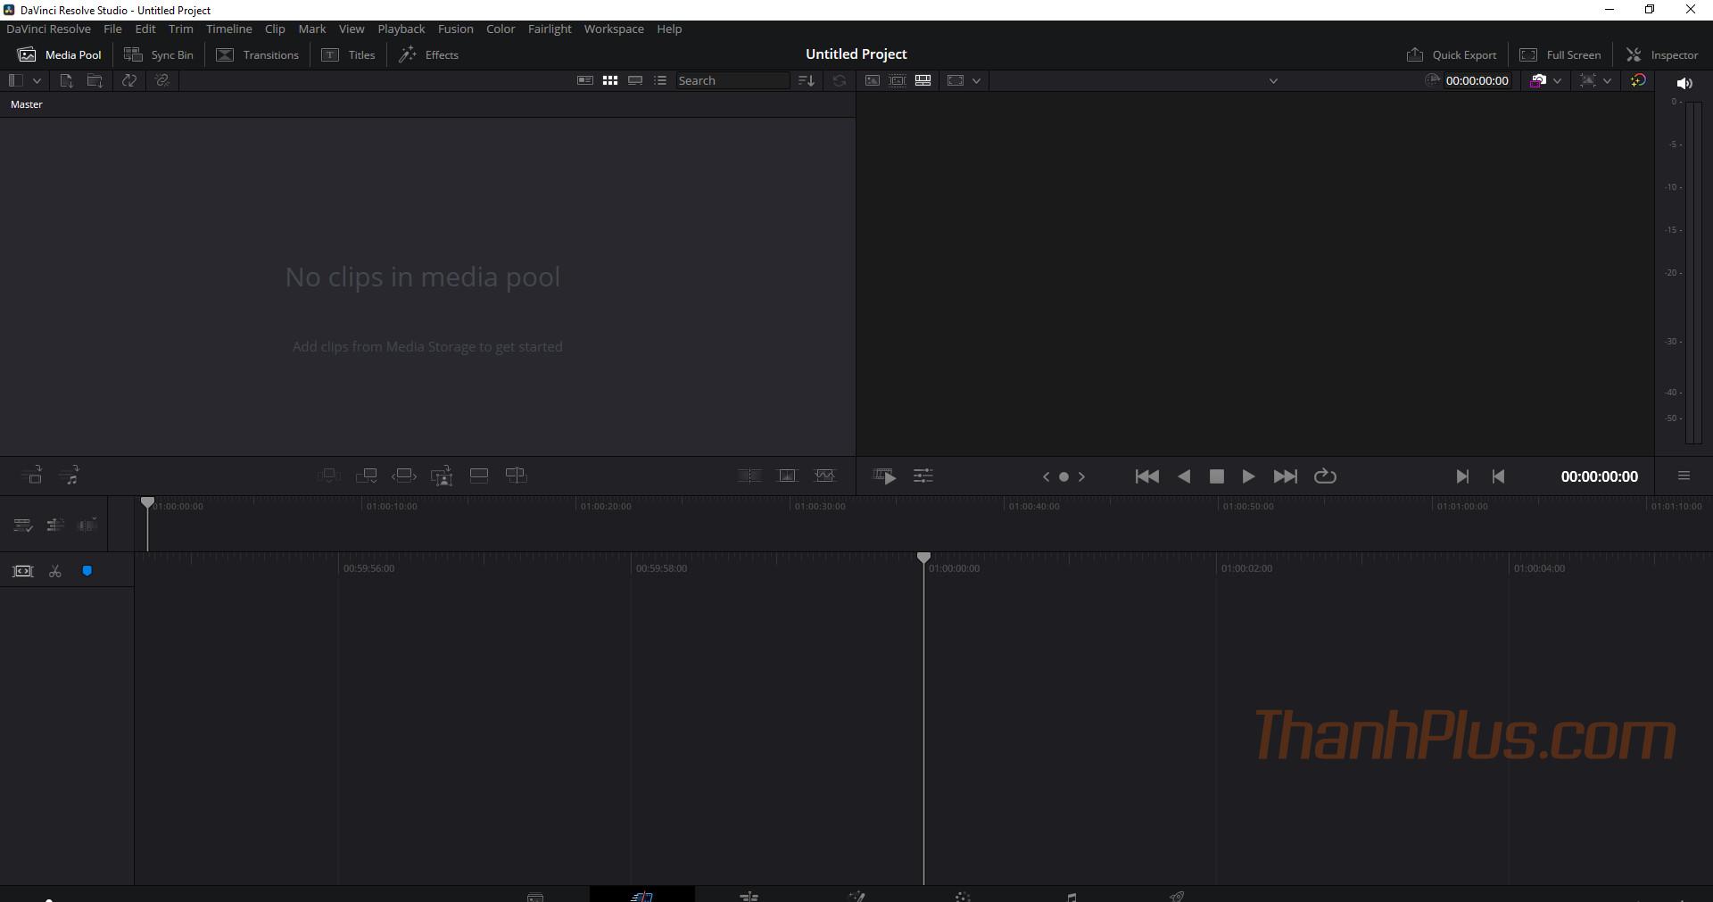Open the sort order icon beside Search

tap(807, 80)
